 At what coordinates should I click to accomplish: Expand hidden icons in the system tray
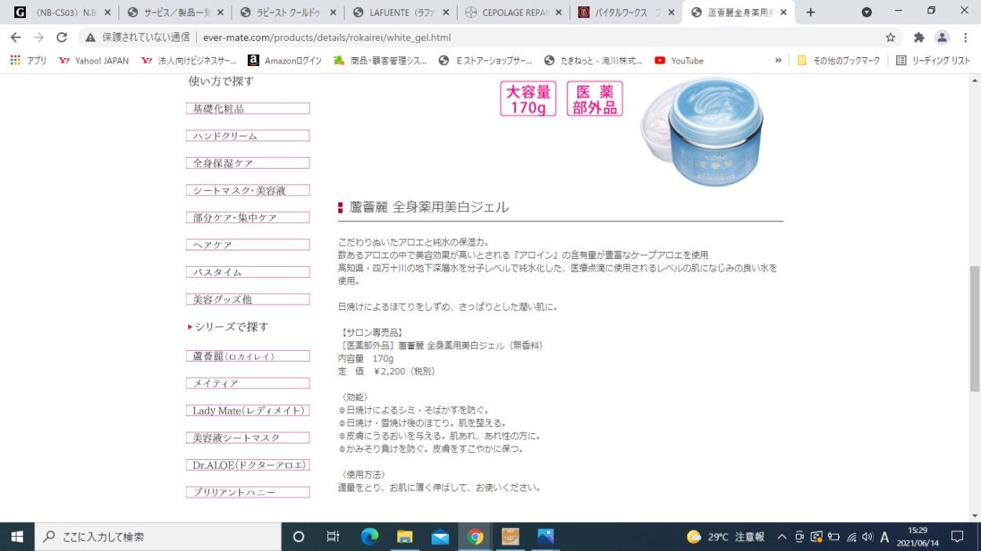coord(782,536)
